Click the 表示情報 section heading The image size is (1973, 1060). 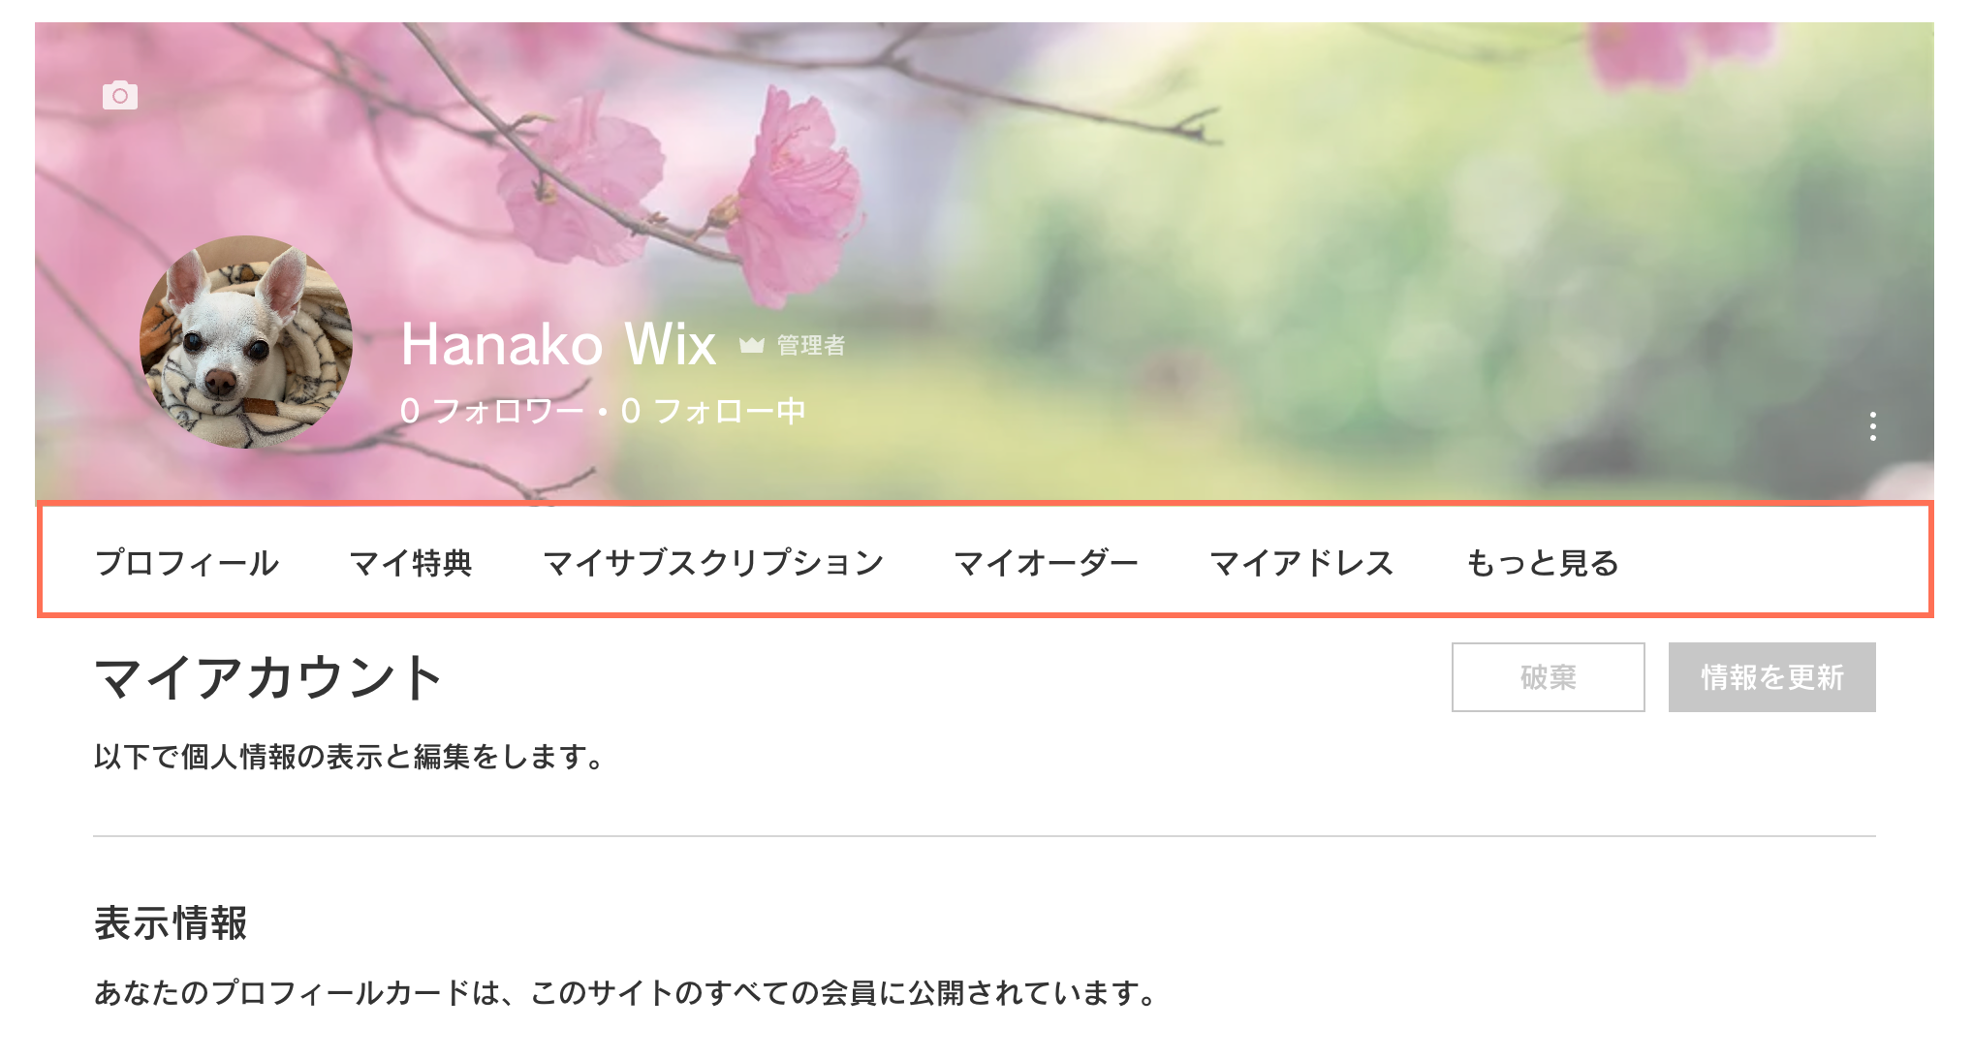pos(171,923)
